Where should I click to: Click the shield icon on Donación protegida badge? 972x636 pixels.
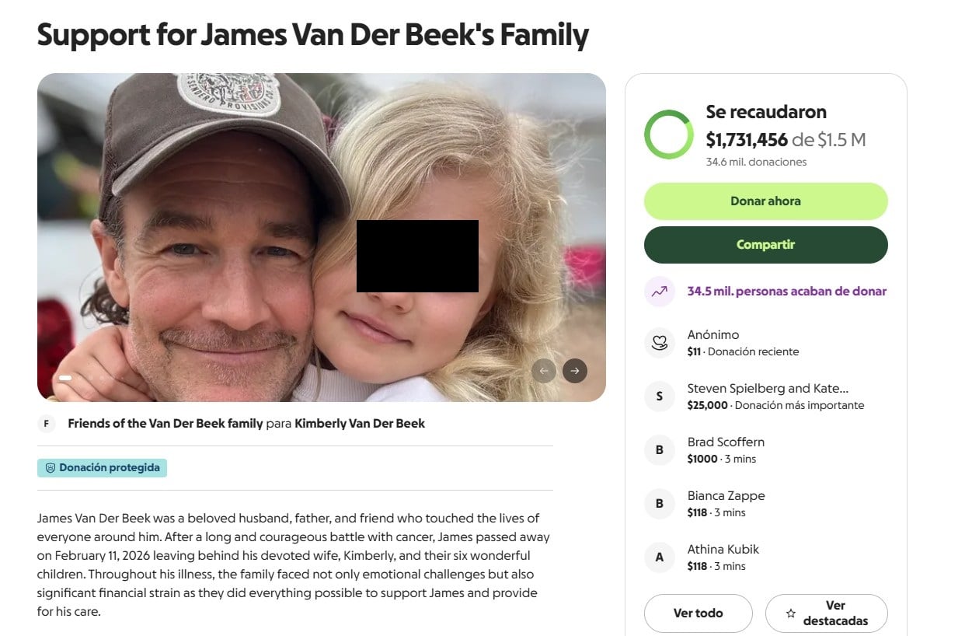[50, 467]
